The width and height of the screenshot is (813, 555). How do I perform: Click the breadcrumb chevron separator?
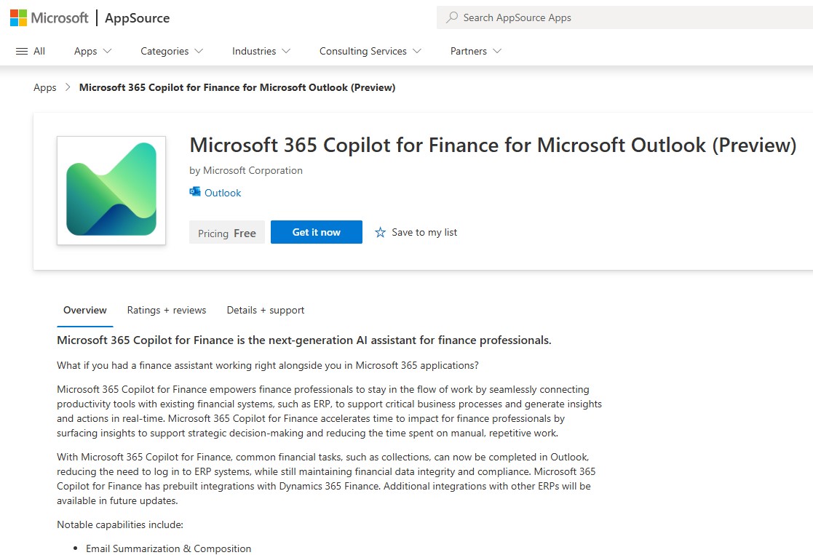[x=68, y=87]
